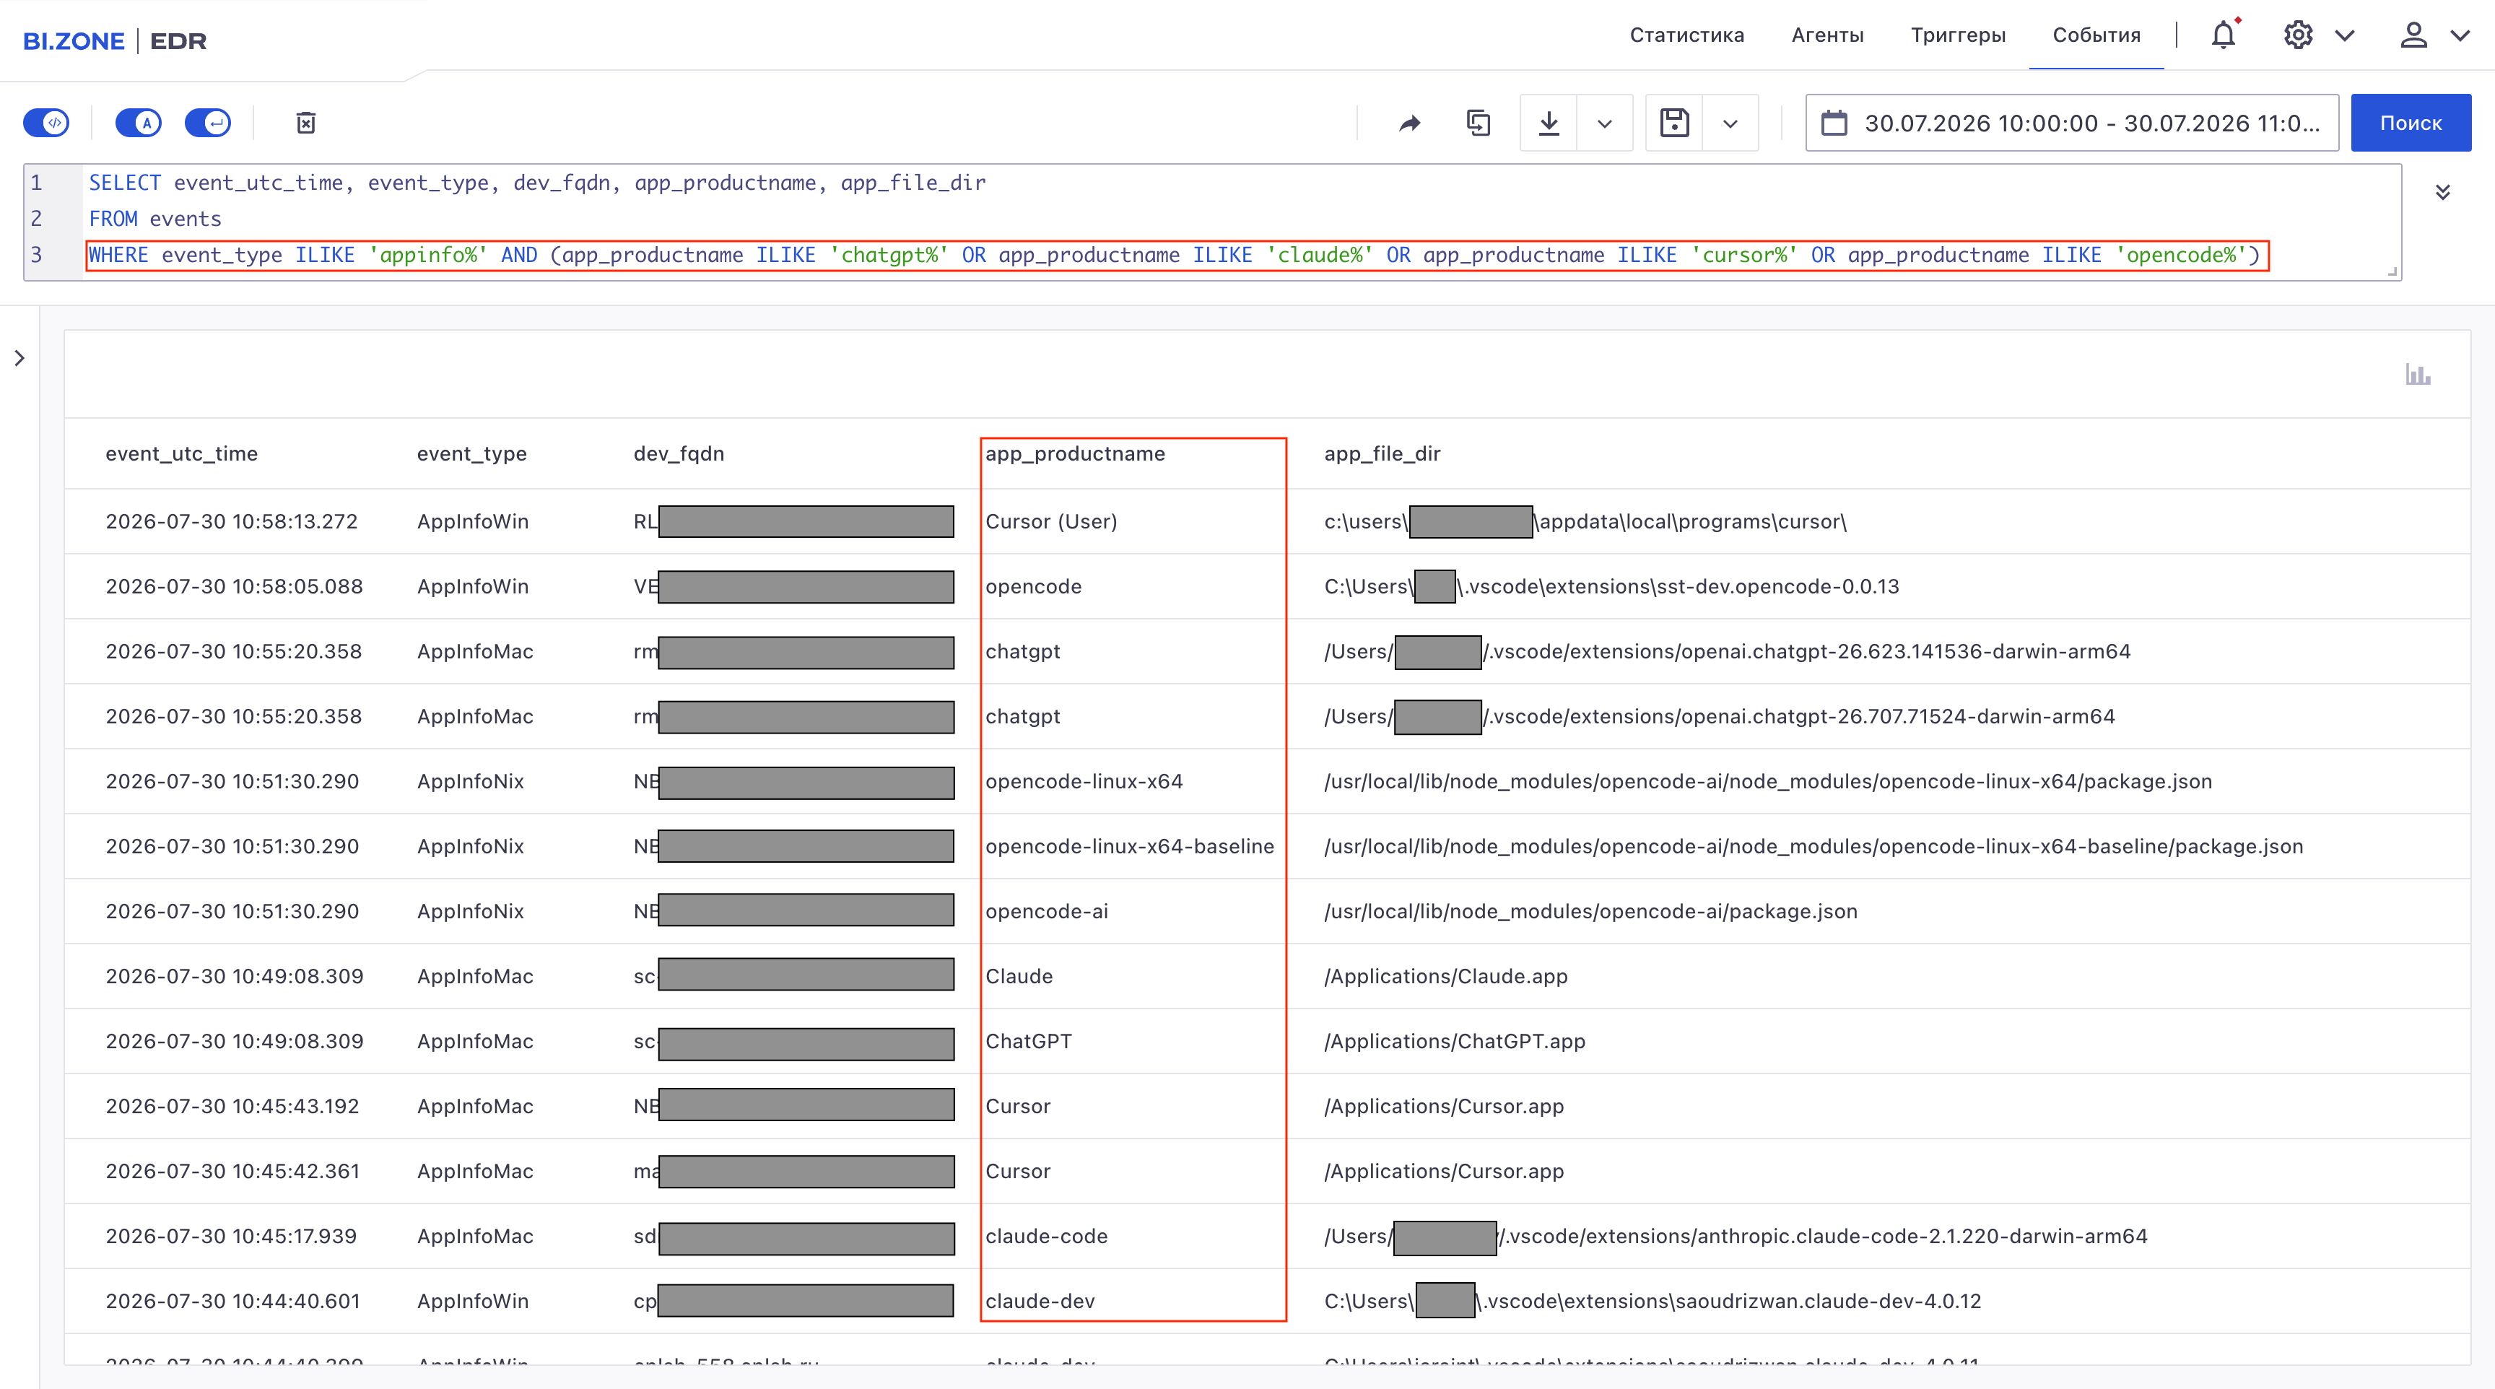This screenshot has height=1389, width=2495.
Task: Sort by the app_file_dir column header
Action: 1382,453
